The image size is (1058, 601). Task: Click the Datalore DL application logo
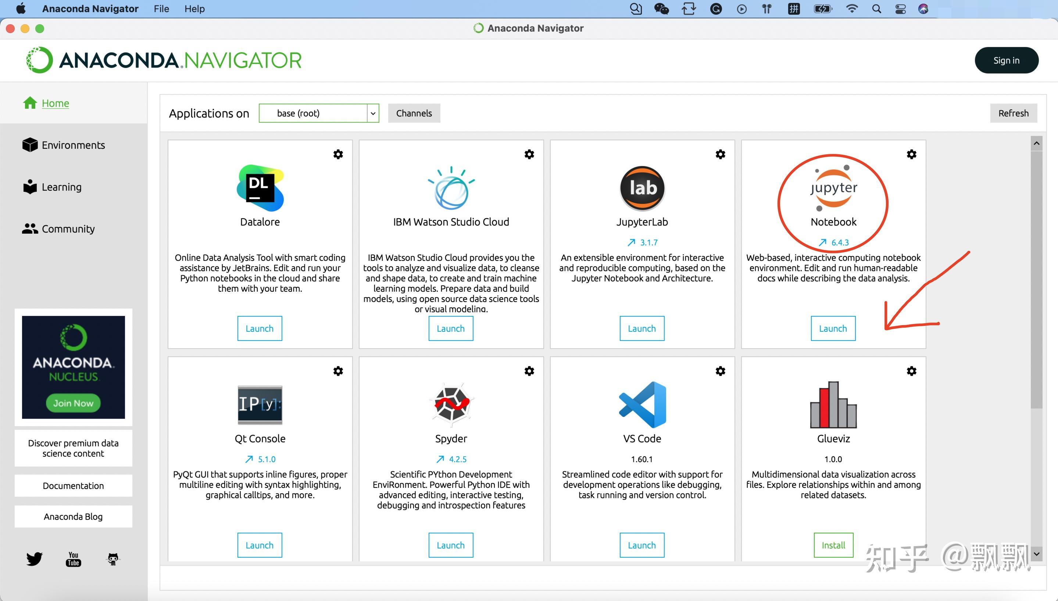click(260, 188)
